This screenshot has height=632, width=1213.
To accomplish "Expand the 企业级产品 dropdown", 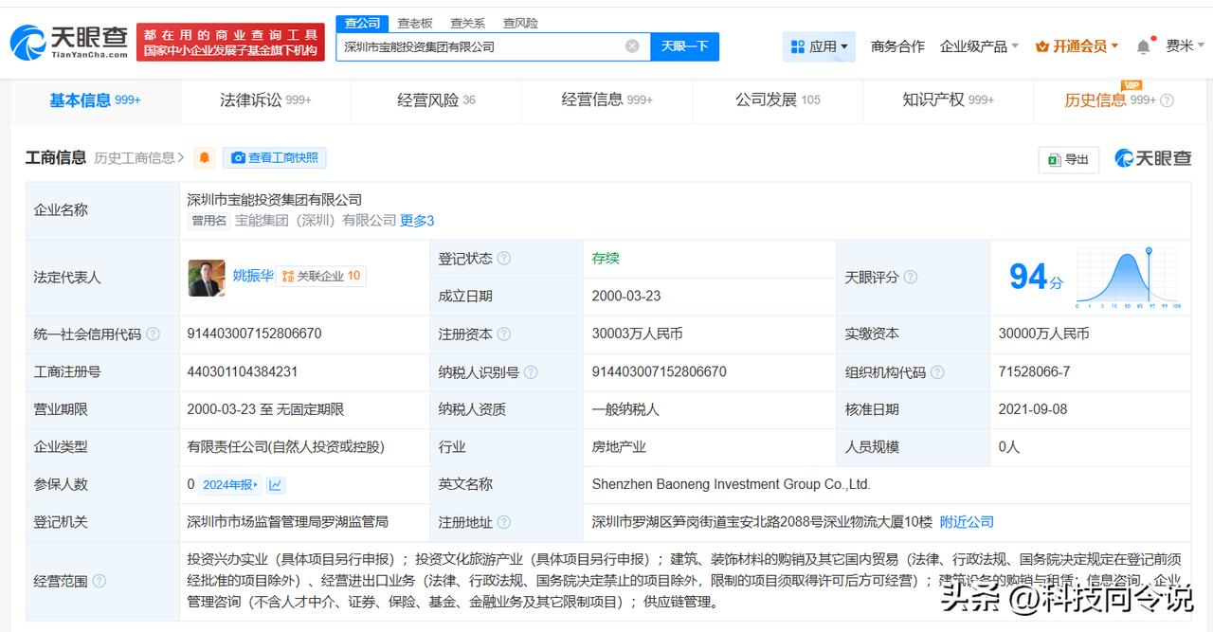I will 979,46.
